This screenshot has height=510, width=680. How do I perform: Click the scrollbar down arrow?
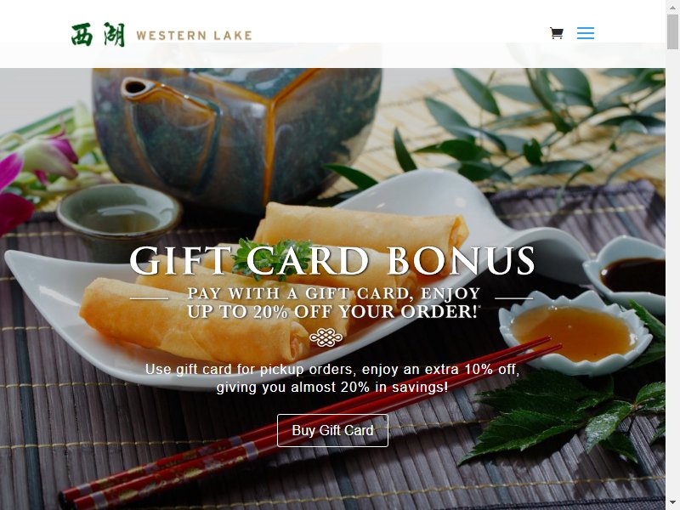[672, 504]
